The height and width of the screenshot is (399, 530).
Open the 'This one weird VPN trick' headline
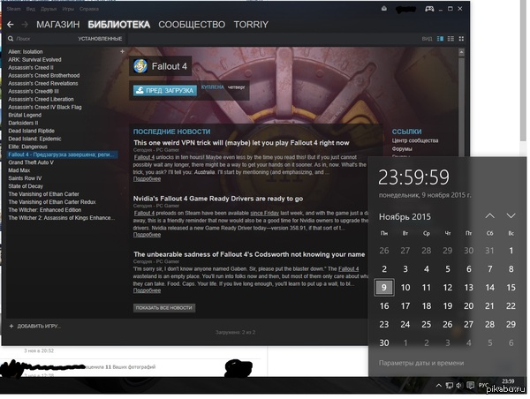point(241,143)
